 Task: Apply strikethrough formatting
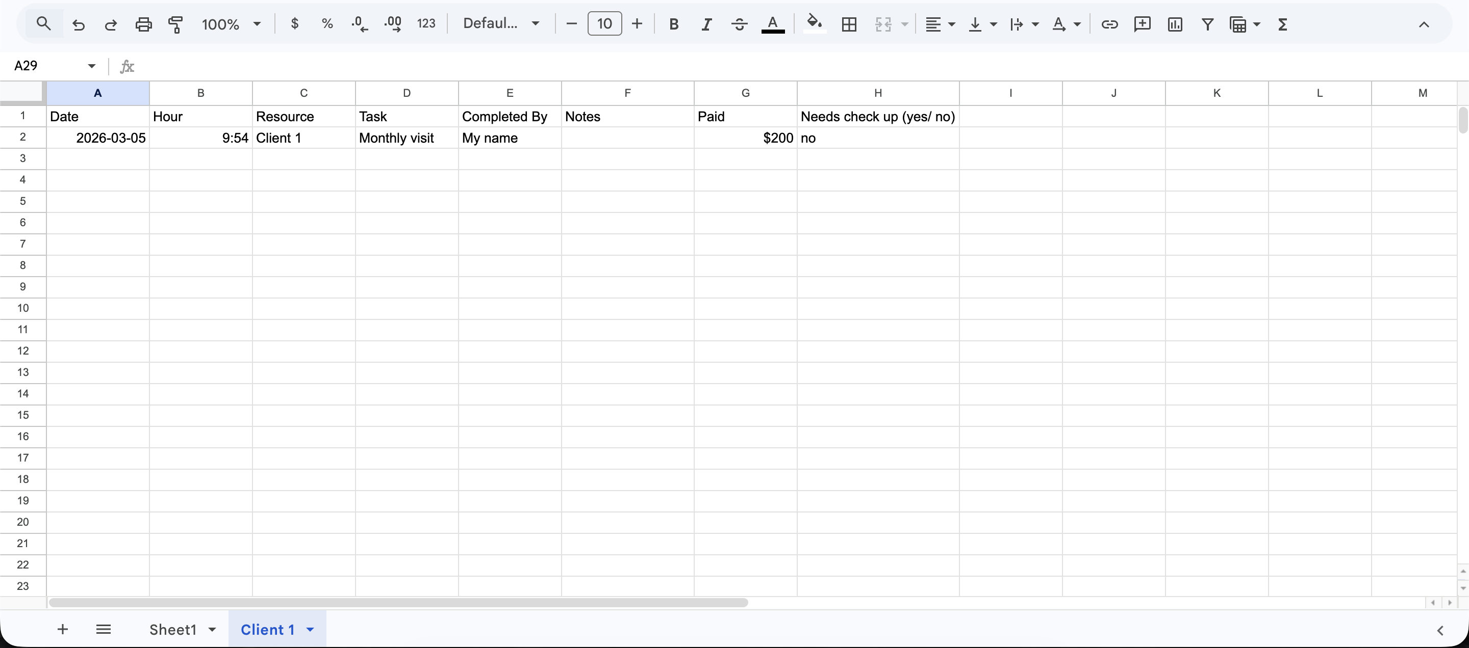[739, 24]
